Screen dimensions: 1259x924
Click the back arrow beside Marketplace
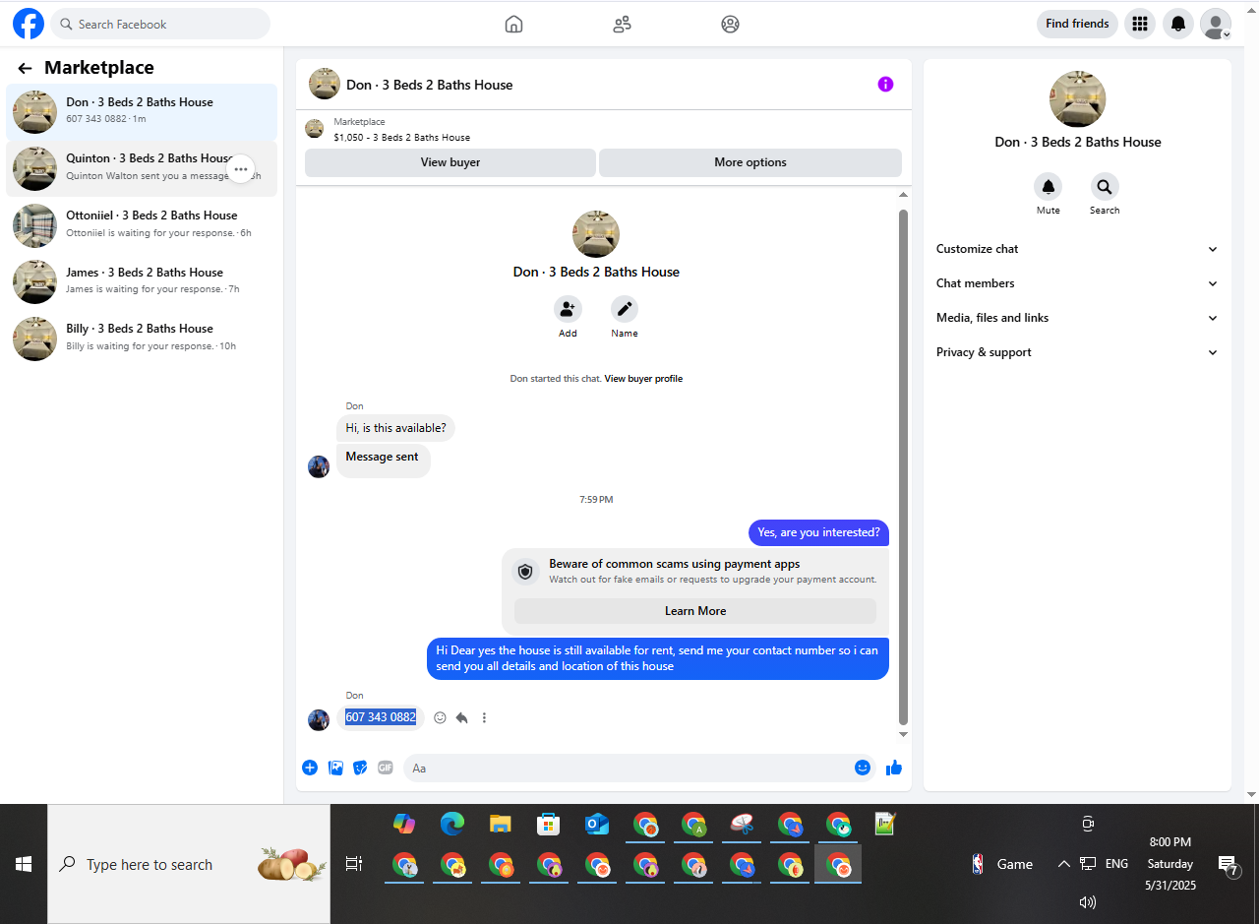pos(26,68)
